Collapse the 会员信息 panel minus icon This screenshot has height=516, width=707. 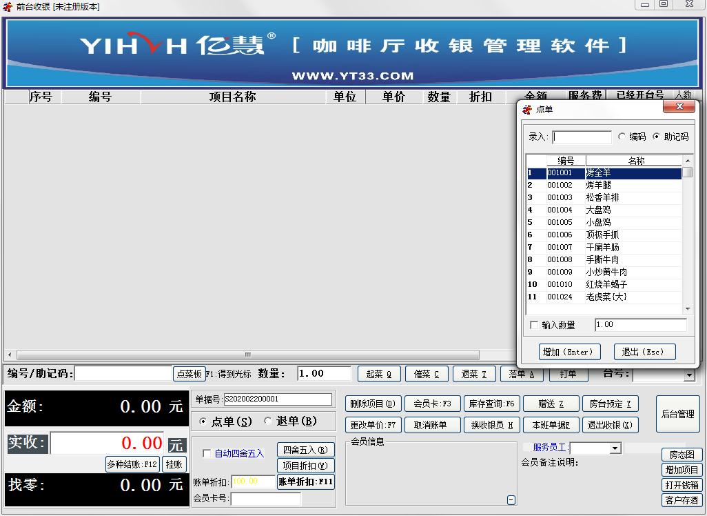(x=511, y=499)
